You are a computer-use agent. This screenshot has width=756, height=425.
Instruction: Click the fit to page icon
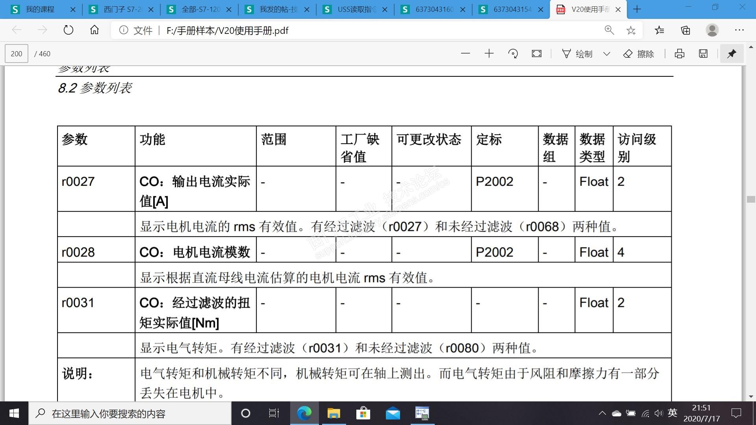point(537,54)
